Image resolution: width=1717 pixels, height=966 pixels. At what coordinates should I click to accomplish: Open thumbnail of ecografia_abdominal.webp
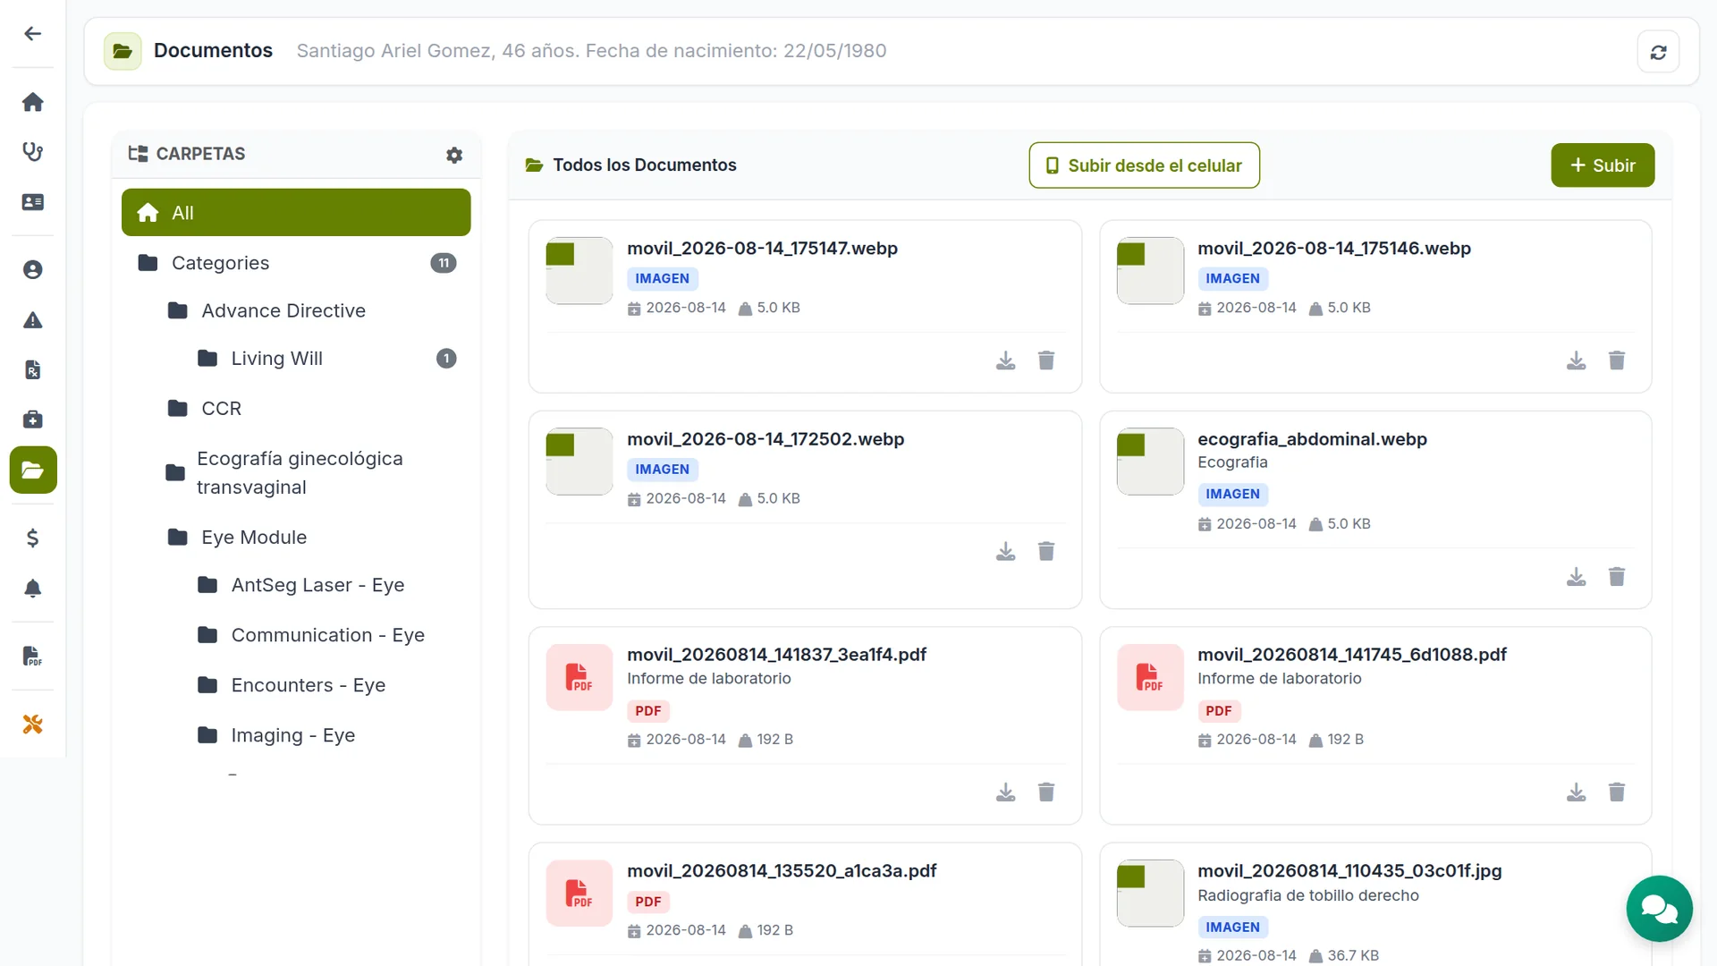click(x=1150, y=462)
